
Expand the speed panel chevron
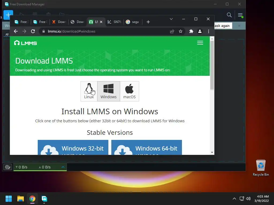click(63, 167)
